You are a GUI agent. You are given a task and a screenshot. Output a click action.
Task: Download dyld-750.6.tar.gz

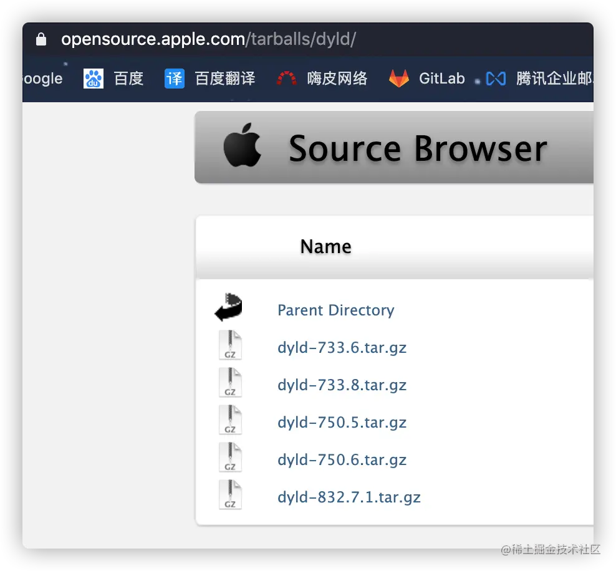tap(342, 460)
